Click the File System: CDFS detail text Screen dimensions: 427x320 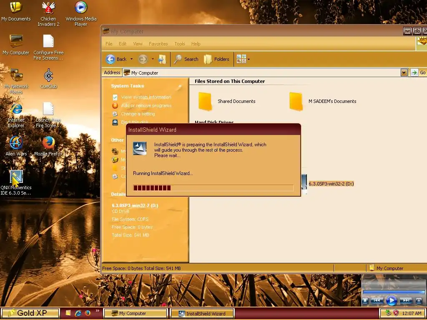pyautogui.click(x=130, y=219)
